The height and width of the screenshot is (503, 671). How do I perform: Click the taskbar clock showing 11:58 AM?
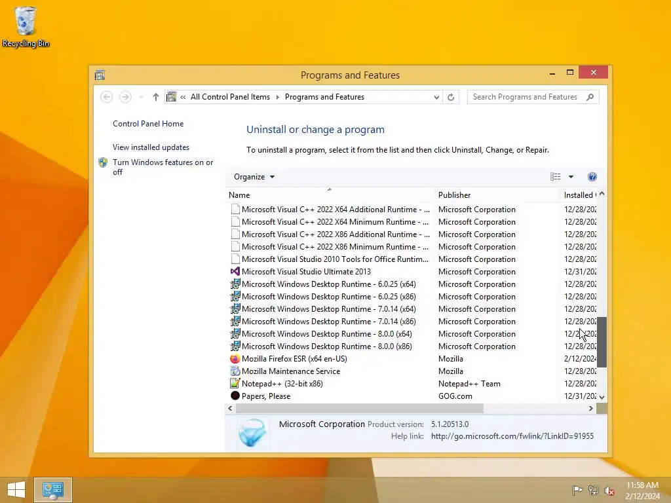(642, 491)
